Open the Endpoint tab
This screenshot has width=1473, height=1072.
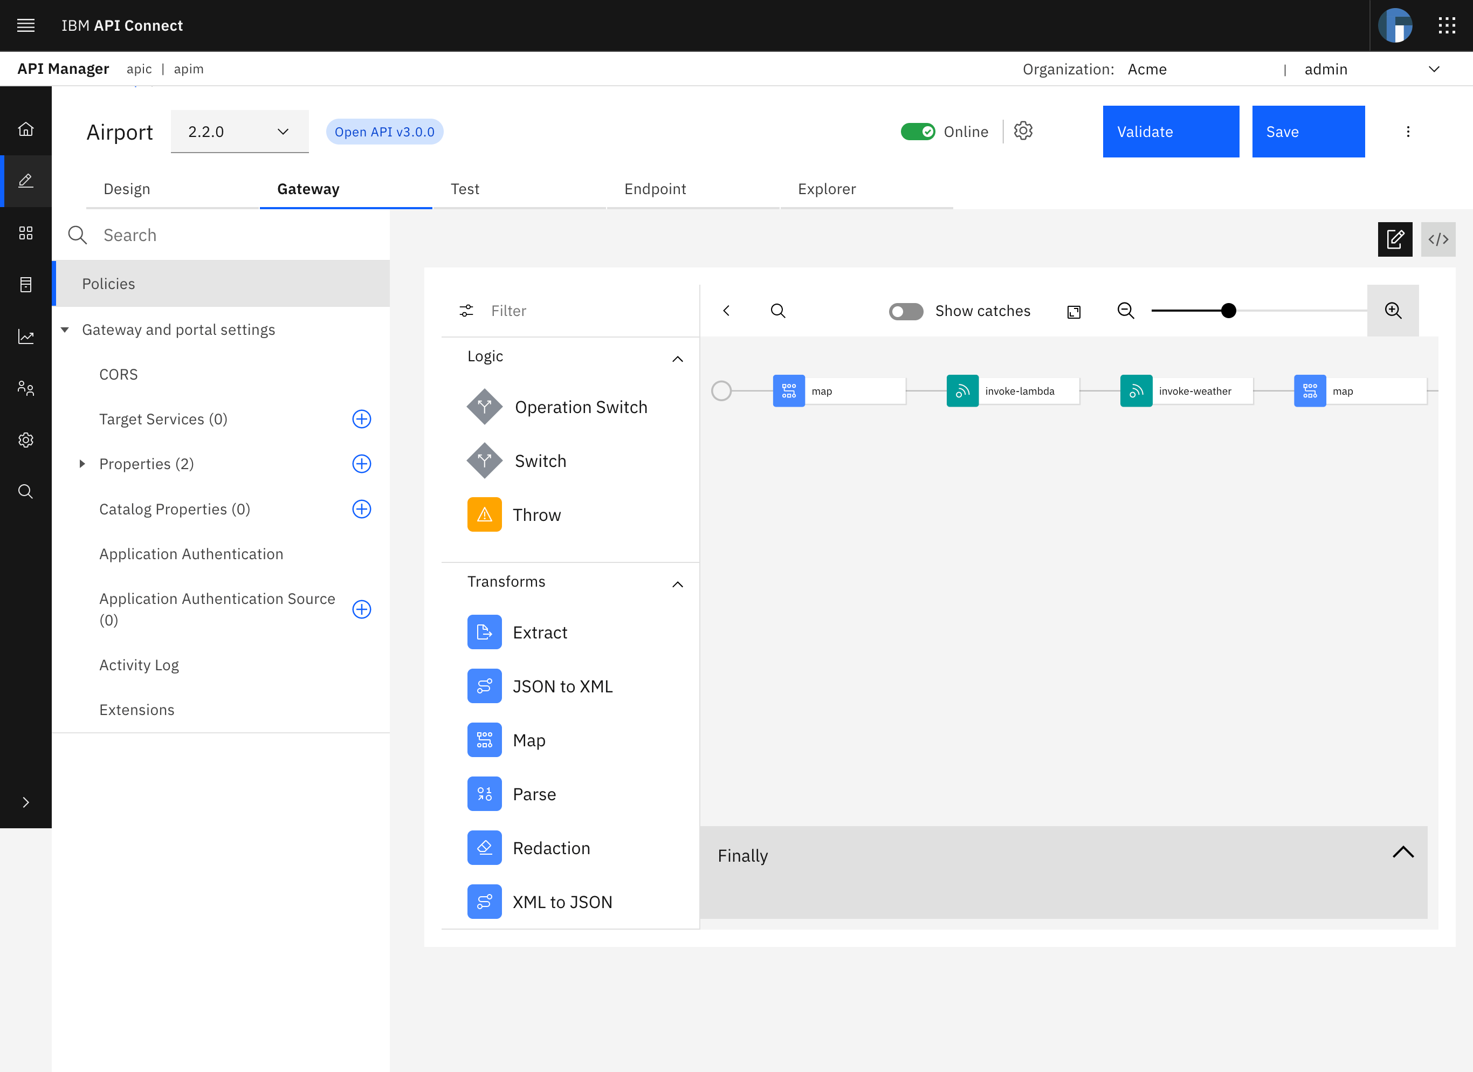point(655,189)
